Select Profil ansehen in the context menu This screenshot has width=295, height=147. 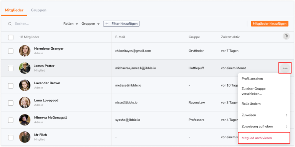point(264,79)
